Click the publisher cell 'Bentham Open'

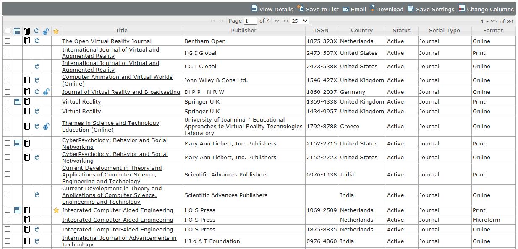(x=205, y=41)
